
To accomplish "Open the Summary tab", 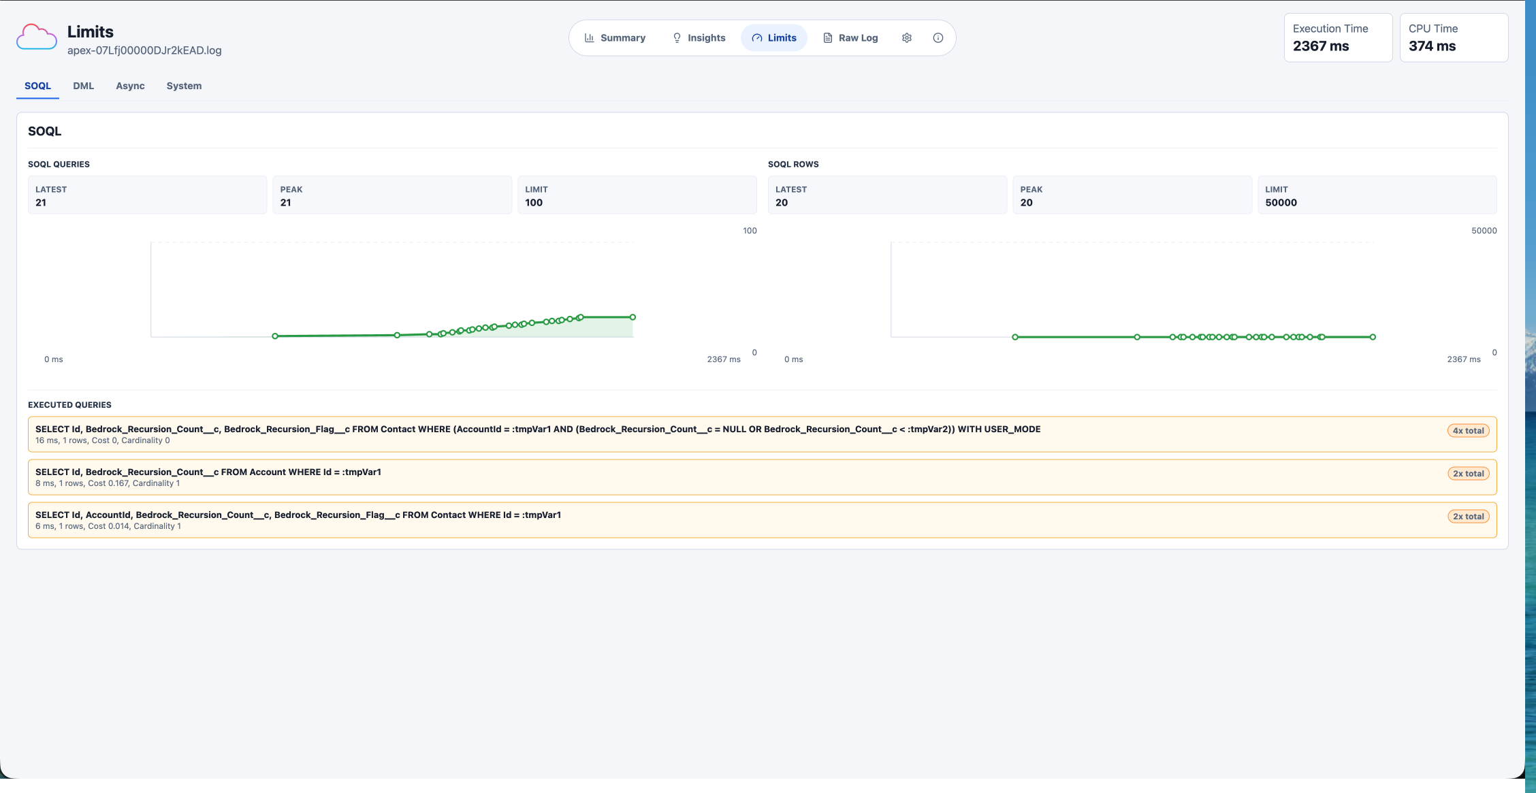I will pos(615,38).
